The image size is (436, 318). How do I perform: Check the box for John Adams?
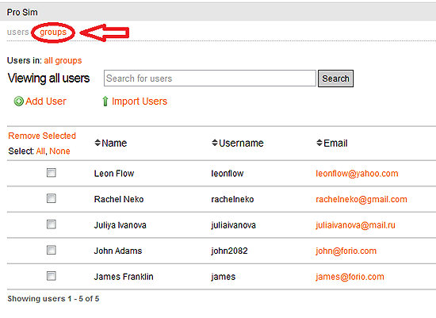point(52,250)
